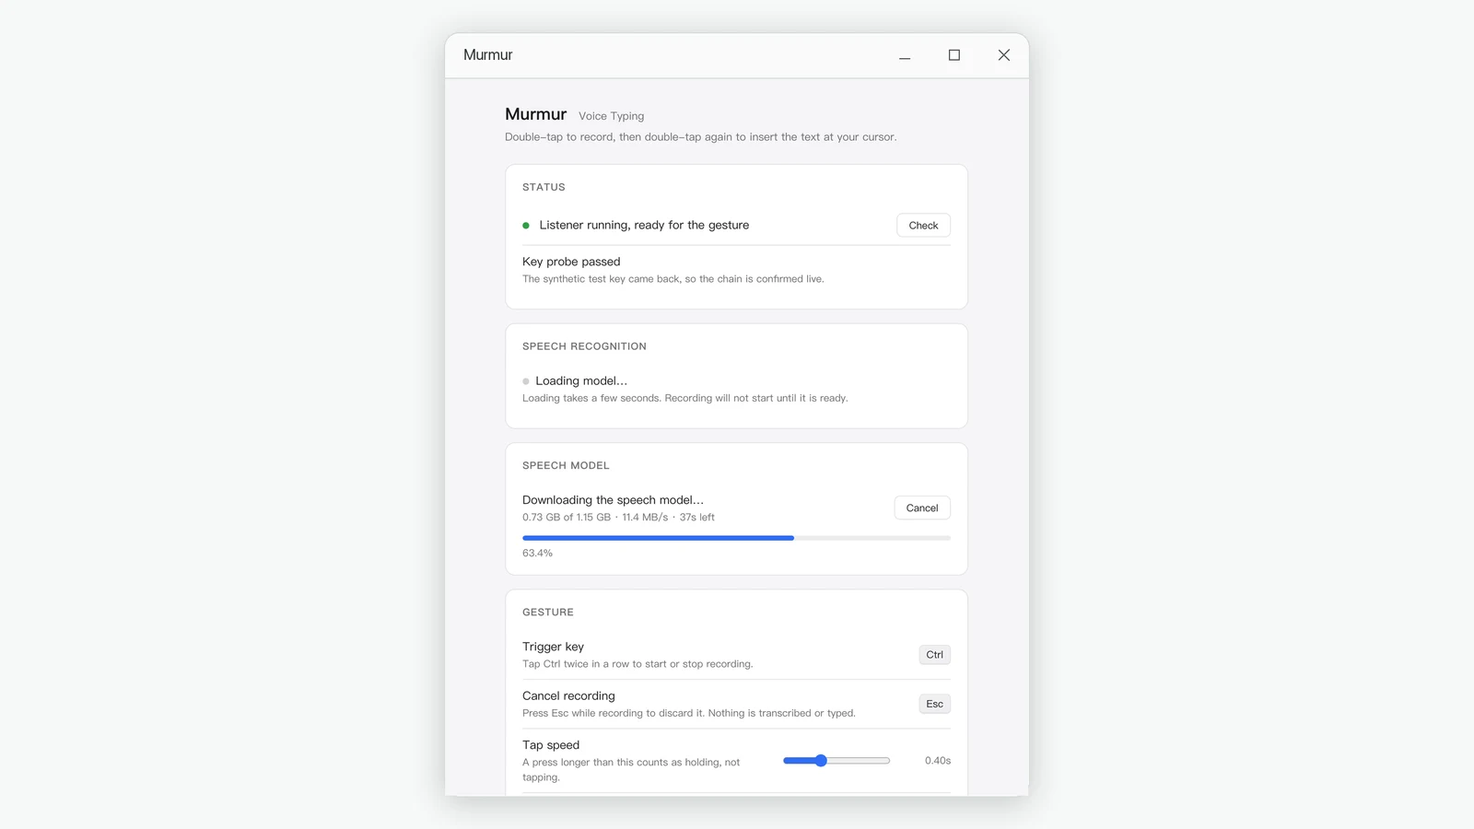The height and width of the screenshot is (829, 1474).
Task: Select the Ctrl trigger key badge
Action: coord(934,655)
